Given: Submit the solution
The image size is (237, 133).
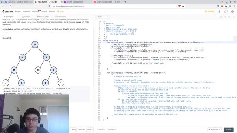Looking at the screenshot, I should tap(228, 130).
